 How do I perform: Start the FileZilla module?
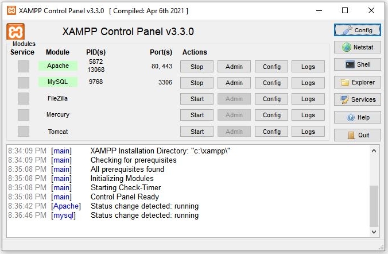[197, 99]
